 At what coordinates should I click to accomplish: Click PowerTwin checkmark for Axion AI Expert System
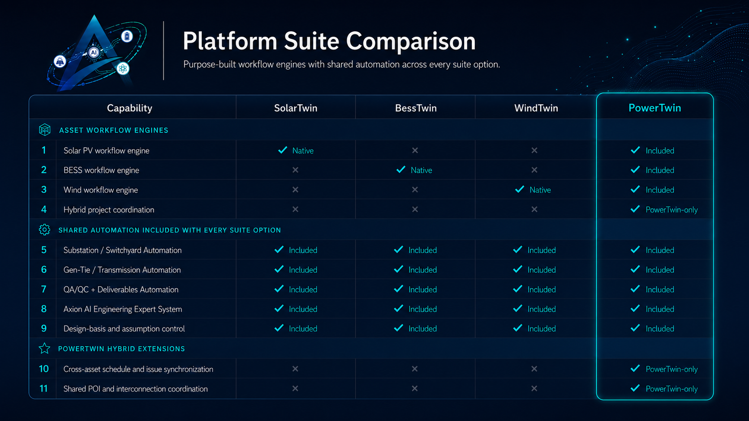click(635, 309)
